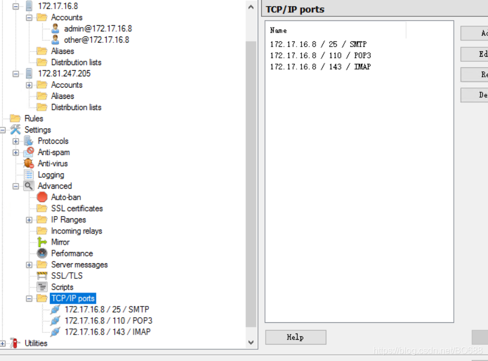This screenshot has width=488, height=361.
Task: Select the admin@172.17.16.8 account
Action: pos(98,28)
